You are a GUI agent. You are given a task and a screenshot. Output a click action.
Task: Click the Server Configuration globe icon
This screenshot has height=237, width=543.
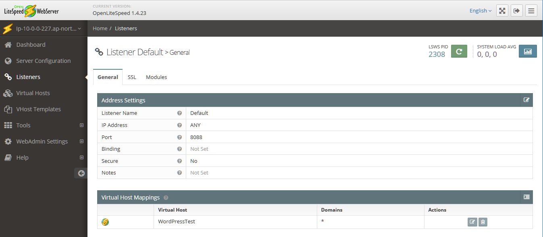click(x=8, y=61)
